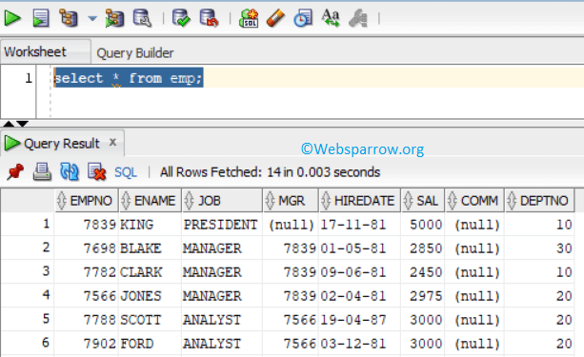This screenshot has width=584, height=357.
Task: Click the sort icon in HIREDATE header
Action: coord(326,201)
